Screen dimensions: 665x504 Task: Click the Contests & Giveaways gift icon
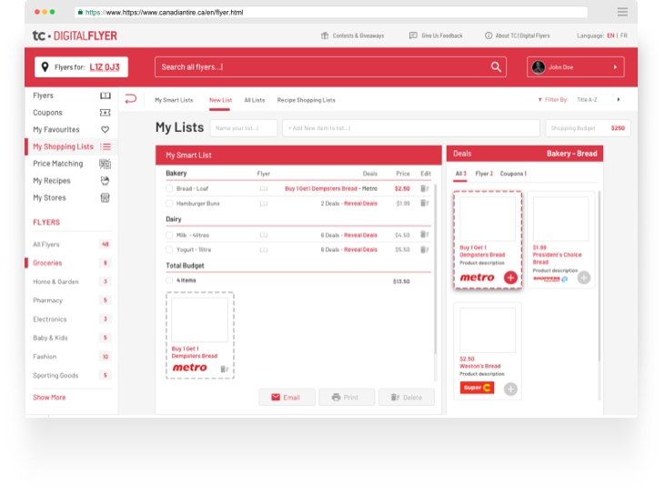325,35
